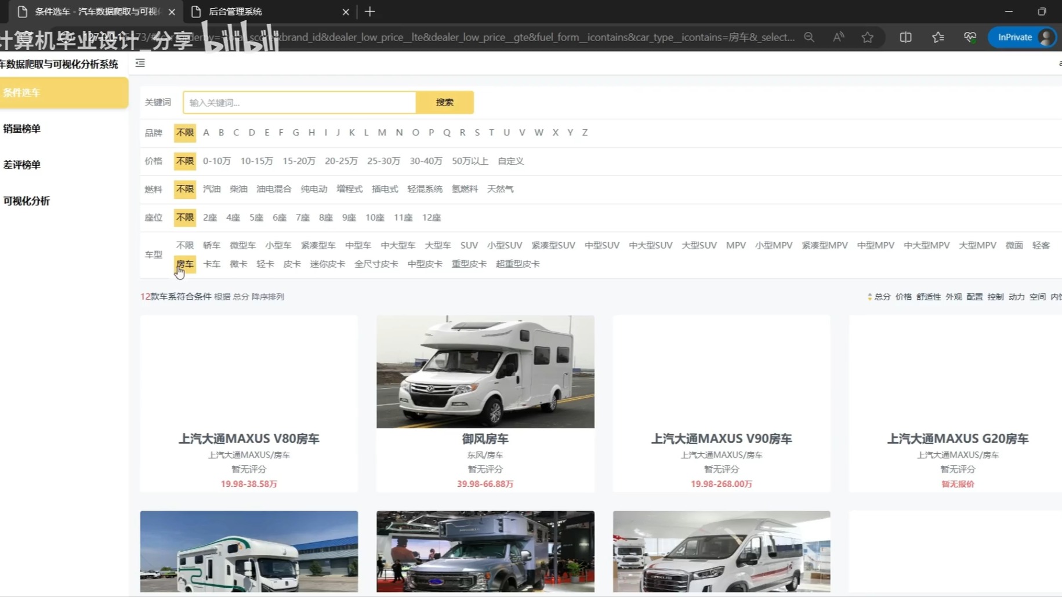Open the white van camper thumbnail
The width and height of the screenshot is (1062, 597).
722,552
